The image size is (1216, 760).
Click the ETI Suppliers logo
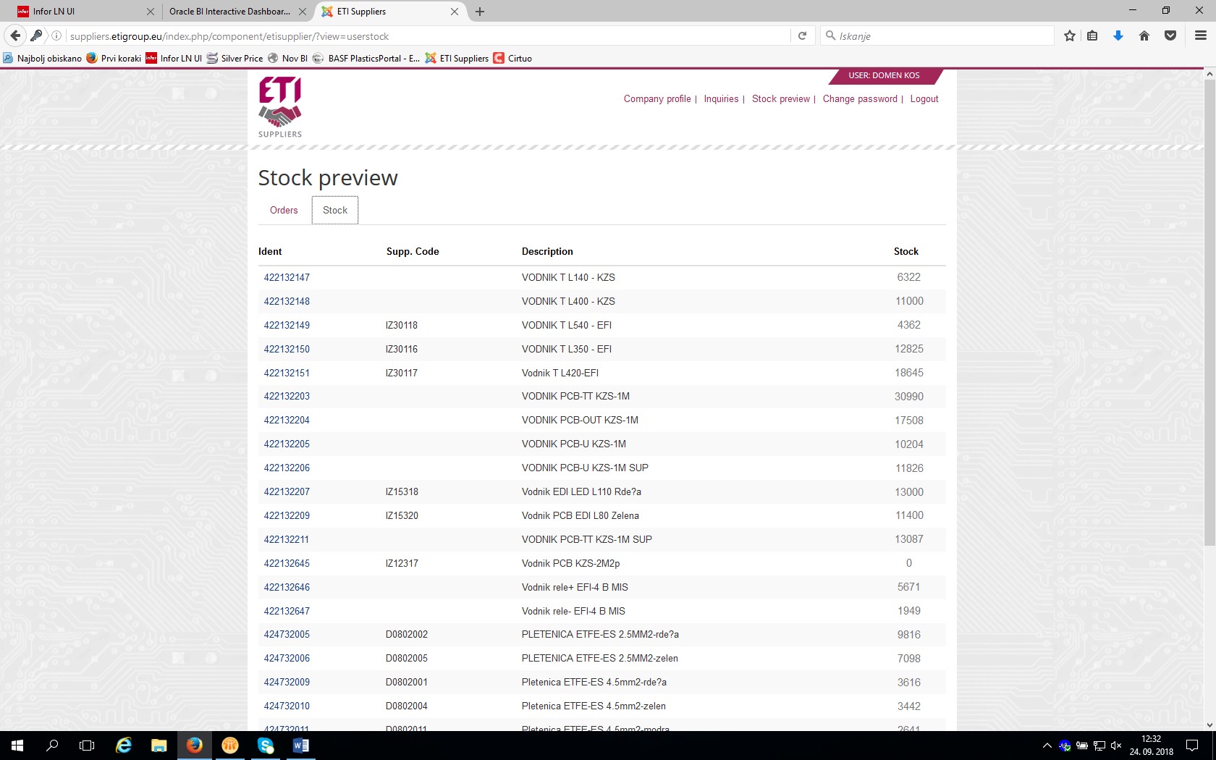[x=280, y=106]
